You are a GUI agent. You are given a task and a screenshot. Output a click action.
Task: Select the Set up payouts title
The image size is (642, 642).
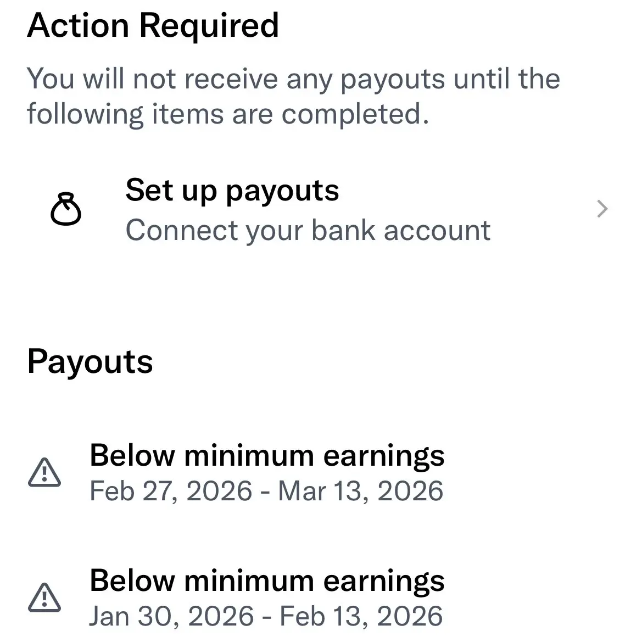pos(232,191)
